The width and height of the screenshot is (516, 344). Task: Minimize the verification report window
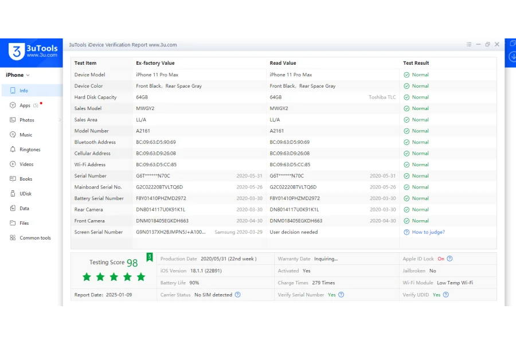pyautogui.click(x=478, y=44)
